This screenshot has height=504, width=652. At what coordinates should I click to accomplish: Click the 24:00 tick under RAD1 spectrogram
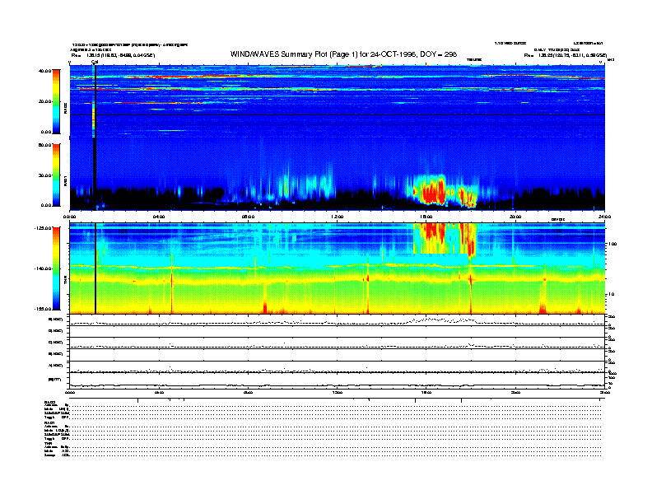[604, 217]
